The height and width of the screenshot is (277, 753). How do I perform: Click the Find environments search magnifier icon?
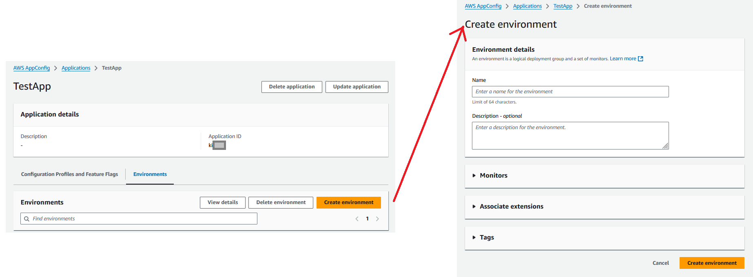click(x=27, y=219)
